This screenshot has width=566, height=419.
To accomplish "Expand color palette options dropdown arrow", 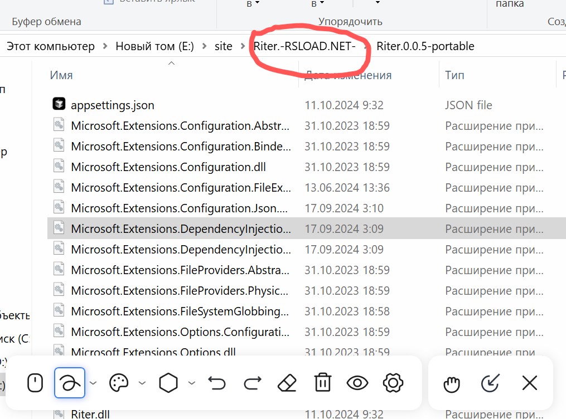I will click(x=142, y=383).
